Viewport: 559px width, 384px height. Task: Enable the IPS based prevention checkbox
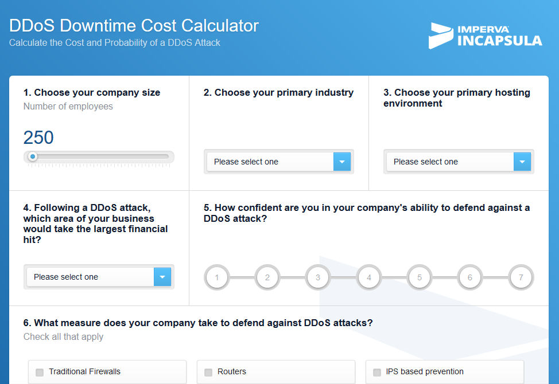point(377,373)
